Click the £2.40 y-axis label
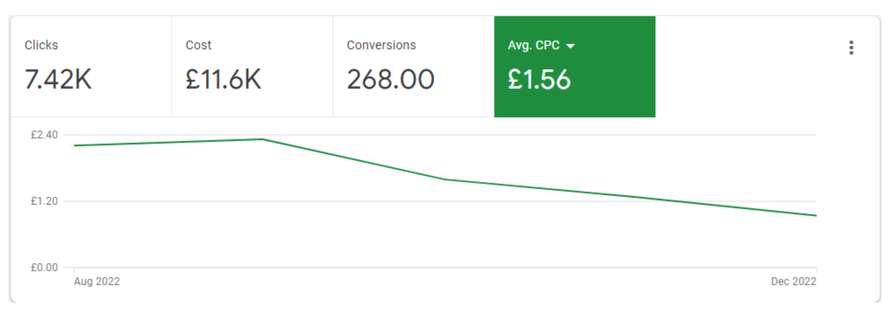The width and height of the screenshot is (892, 317). [44, 135]
